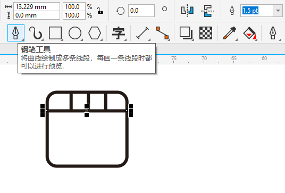The width and height of the screenshot is (285, 193).
Task: Activate the transparency checkerboard tool
Action: coord(206,33)
